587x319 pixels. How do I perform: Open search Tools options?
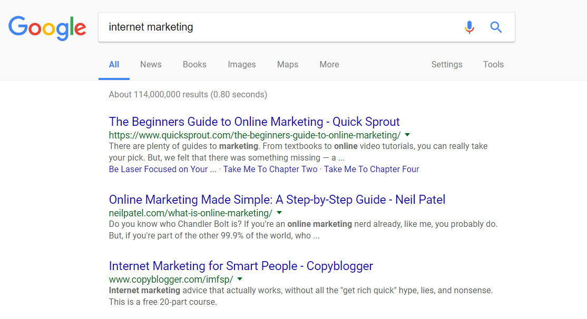click(493, 64)
